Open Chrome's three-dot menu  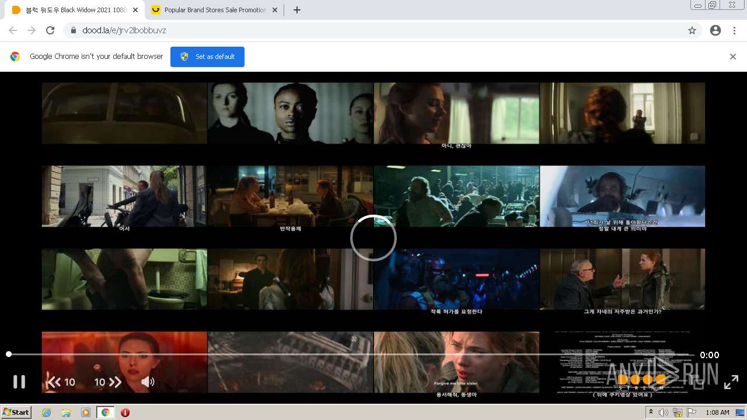coord(734,30)
